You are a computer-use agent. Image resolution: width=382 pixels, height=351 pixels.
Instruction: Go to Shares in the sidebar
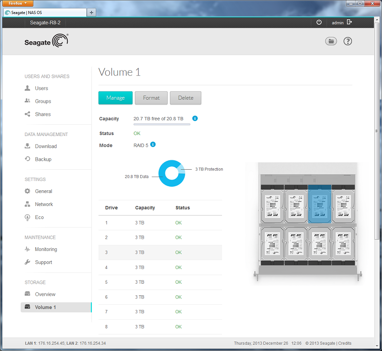43,114
